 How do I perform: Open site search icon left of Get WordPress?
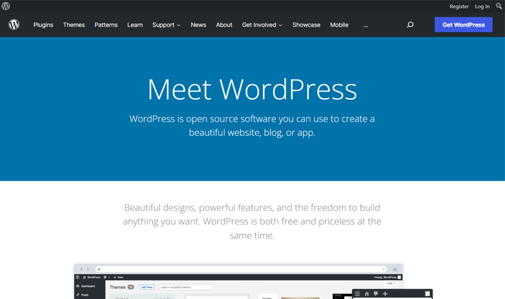coord(410,25)
